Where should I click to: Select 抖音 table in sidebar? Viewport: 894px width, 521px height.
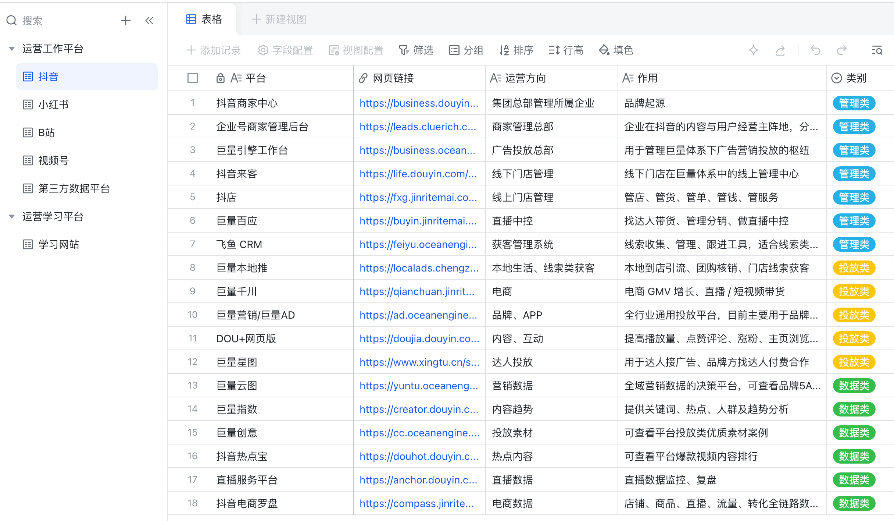pyautogui.click(x=87, y=77)
